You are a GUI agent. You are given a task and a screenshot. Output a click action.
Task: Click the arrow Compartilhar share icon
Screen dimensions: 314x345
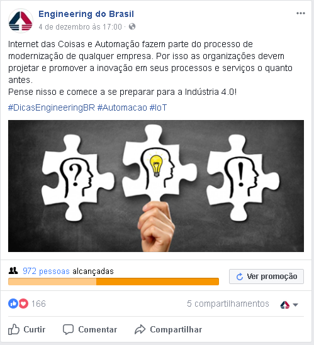tap(140, 329)
